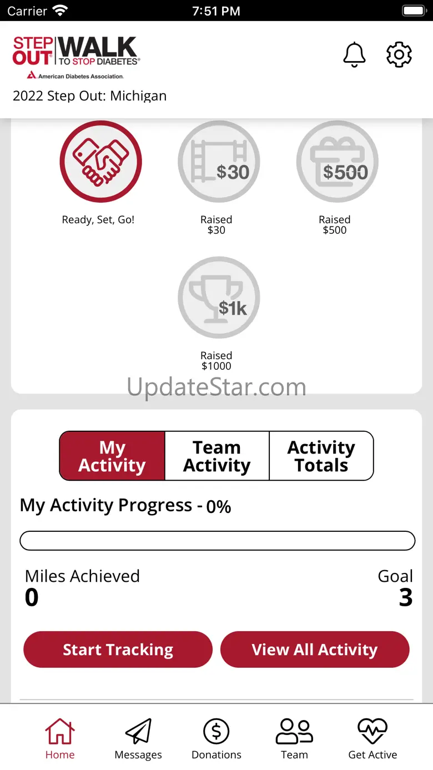433x770 pixels.
Task: Tap the Ready, Set, Go! handshake badge
Action: pos(100,162)
